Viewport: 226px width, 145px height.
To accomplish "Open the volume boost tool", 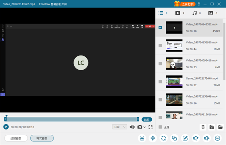I will pyautogui.click(x=207, y=138).
